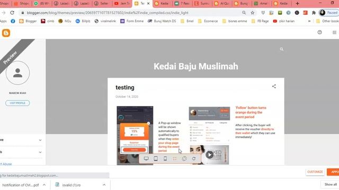Click the orange fullscreen selection icon
Image resolution: width=339 pixels, height=190 pixels.
175,158
